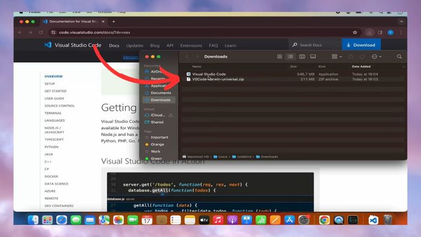
Task: Expand the Chrome tab search chevron
Action: [401, 22]
